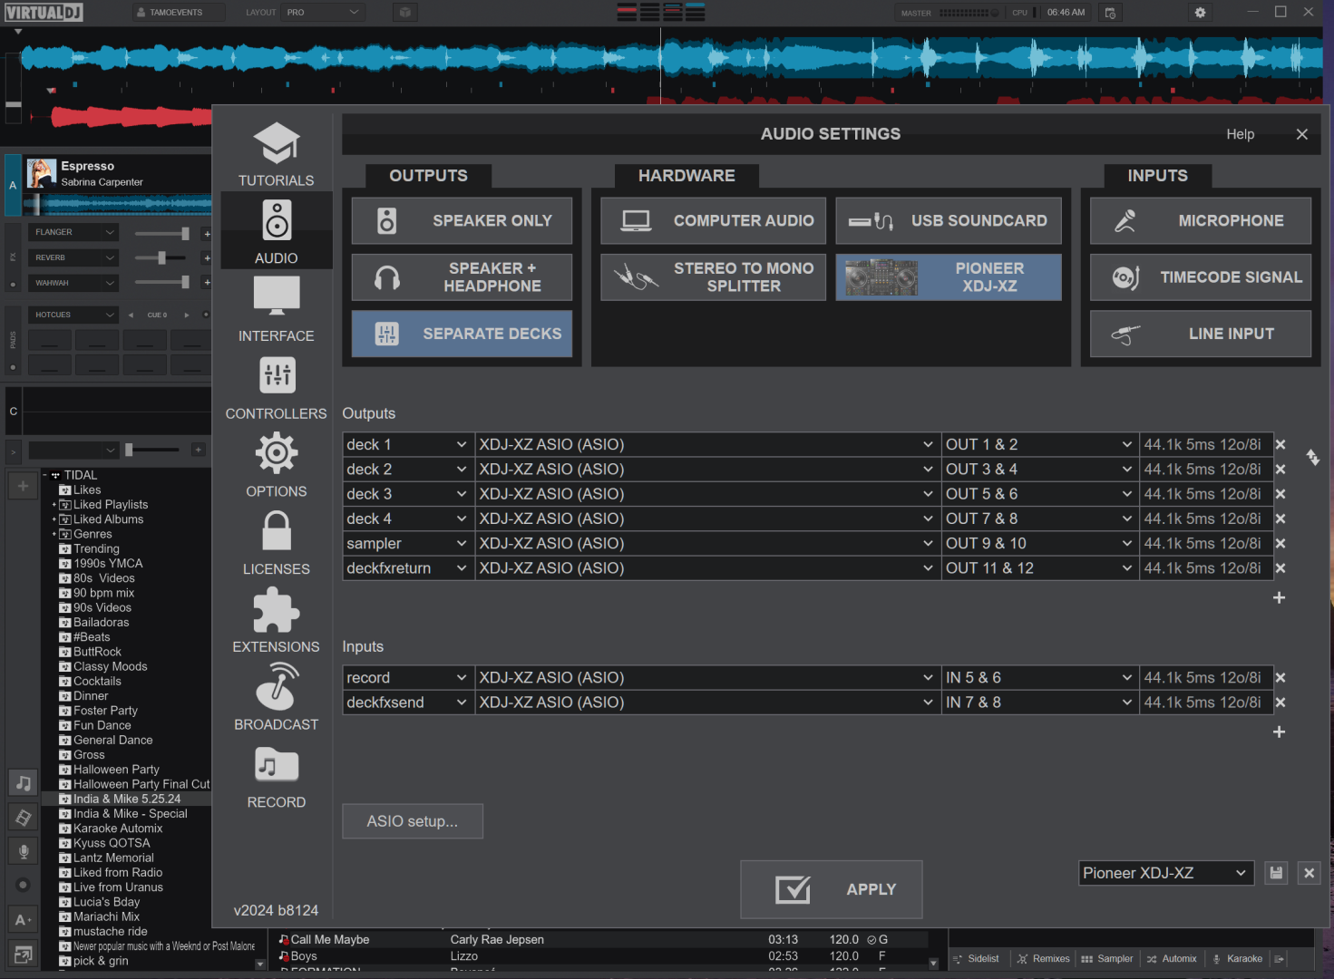1334x979 pixels.
Task: Close the Audio Settings dialog
Action: tap(1302, 134)
